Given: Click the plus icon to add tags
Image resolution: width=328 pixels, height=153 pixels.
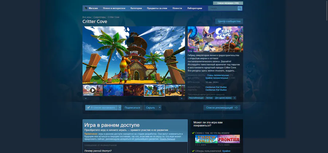Looking at the screenshot, I should point(234,98).
